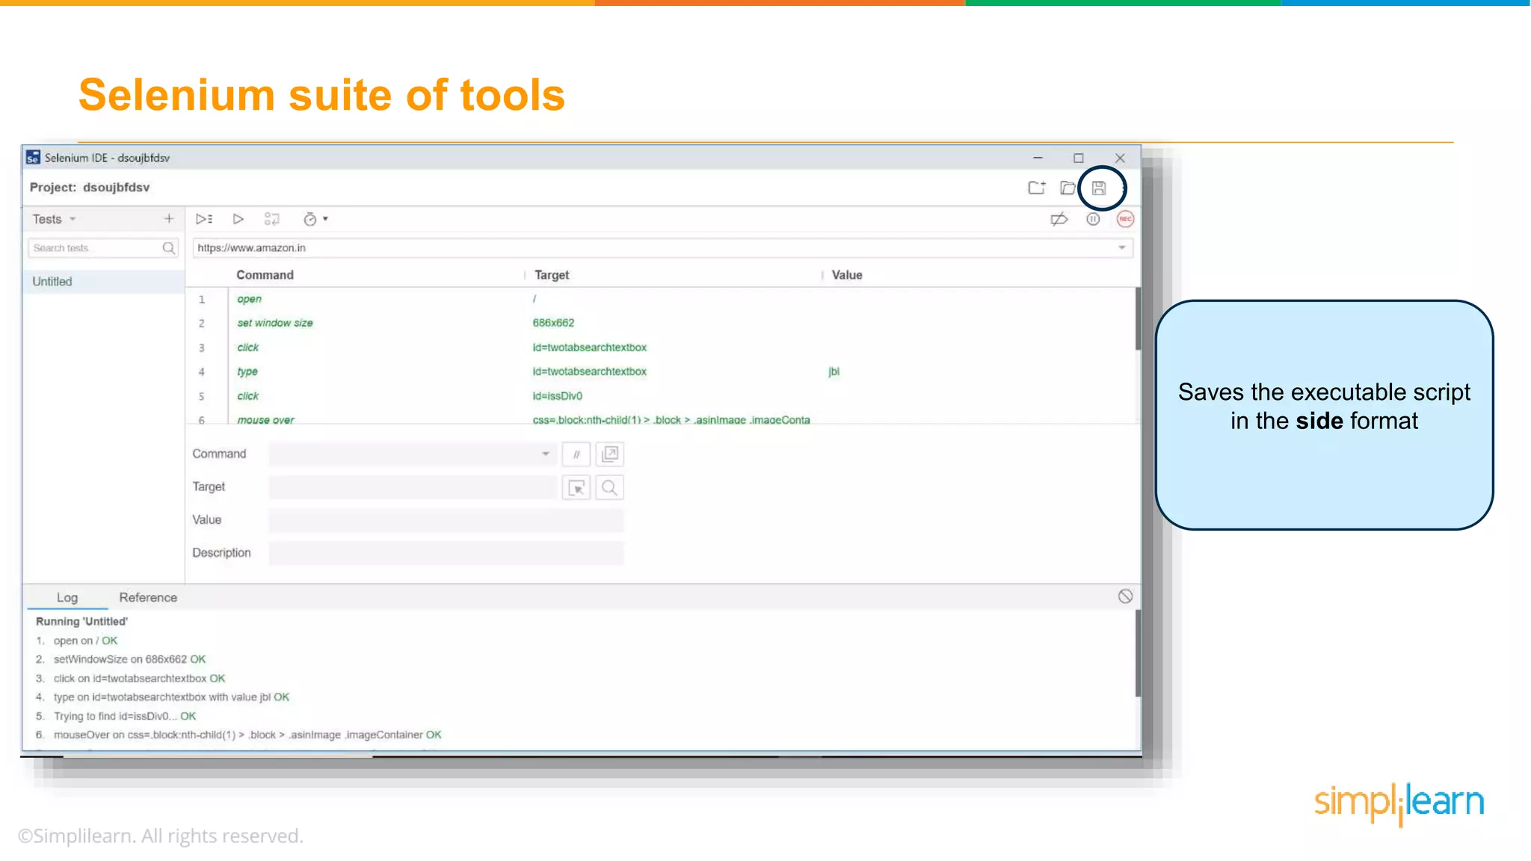Image resolution: width=1531 pixels, height=861 pixels.
Task: Click the Find target in page icon
Action: pos(610,488)
